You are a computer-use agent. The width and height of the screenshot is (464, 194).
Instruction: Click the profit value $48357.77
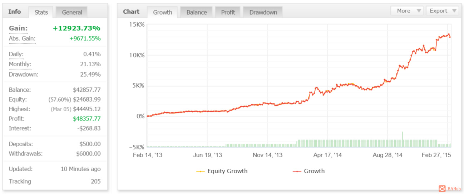click(x=87, y=119)
